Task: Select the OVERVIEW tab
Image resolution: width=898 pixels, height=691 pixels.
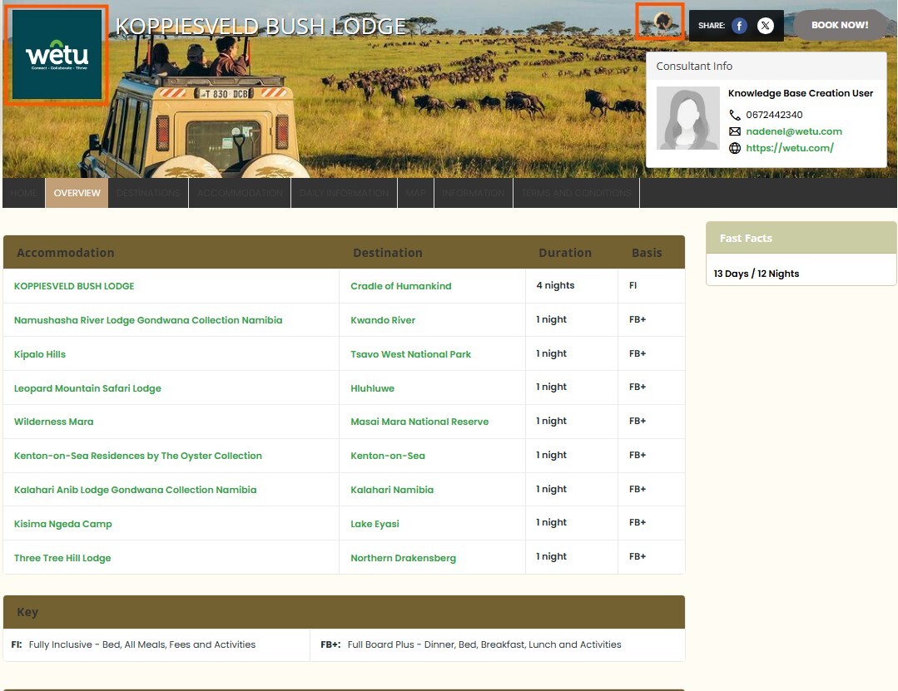Action: 77,193
